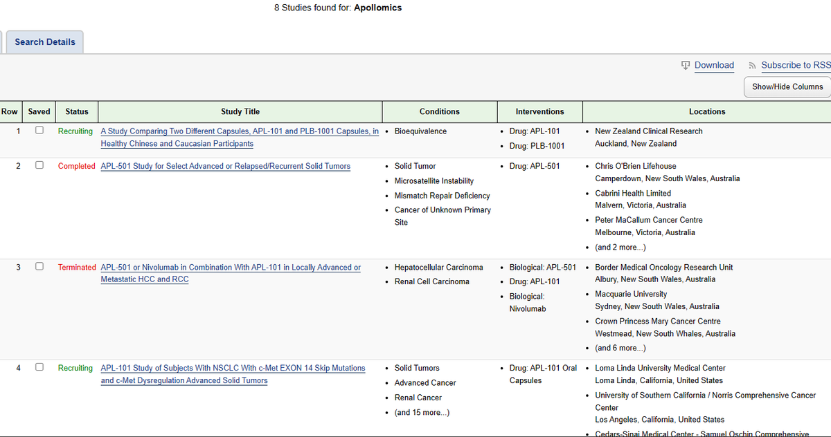The image size is (831, 437).
Task: Open the Show/Hide Columns button
Action: [787, 86]
